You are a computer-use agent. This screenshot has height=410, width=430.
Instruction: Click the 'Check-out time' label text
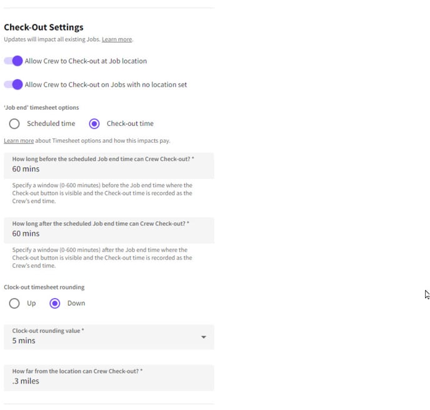[x=130, y=124]
